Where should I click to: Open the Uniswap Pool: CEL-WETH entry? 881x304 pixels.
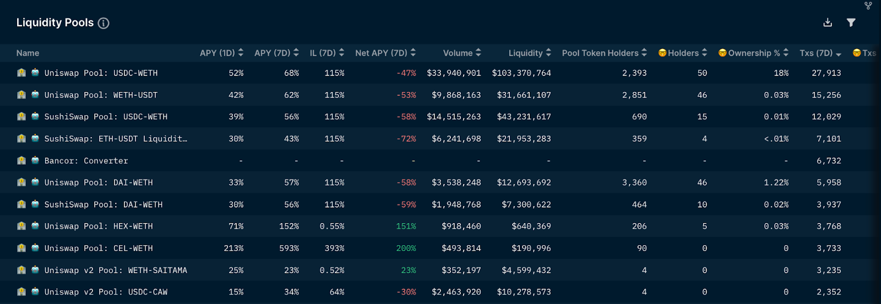coord(99,248)
